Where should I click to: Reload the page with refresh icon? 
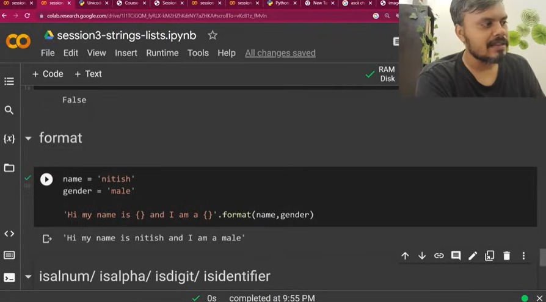(x=27, y=16)
